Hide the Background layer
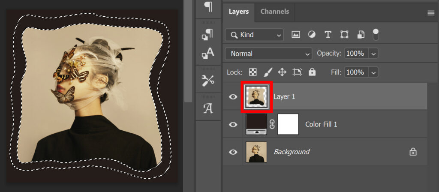The width and height of the screenshot is (439, 192). tap(233, 152)
